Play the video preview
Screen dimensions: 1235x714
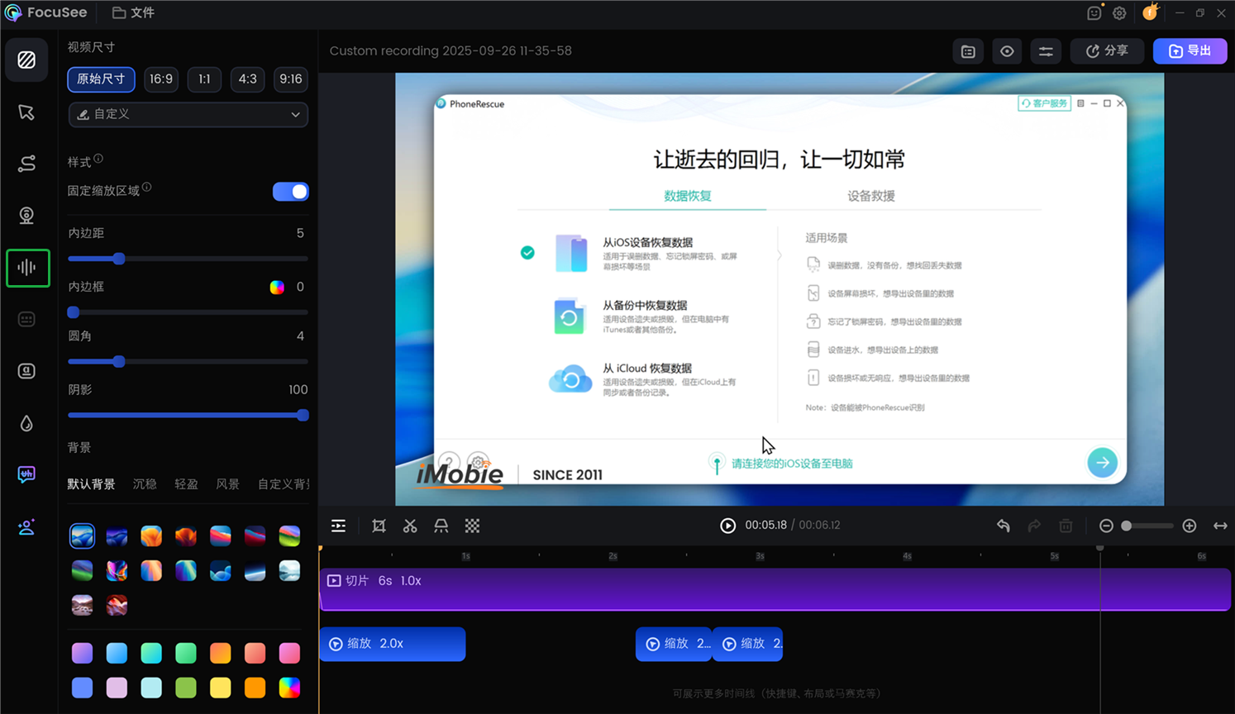(x=727, y=526)
